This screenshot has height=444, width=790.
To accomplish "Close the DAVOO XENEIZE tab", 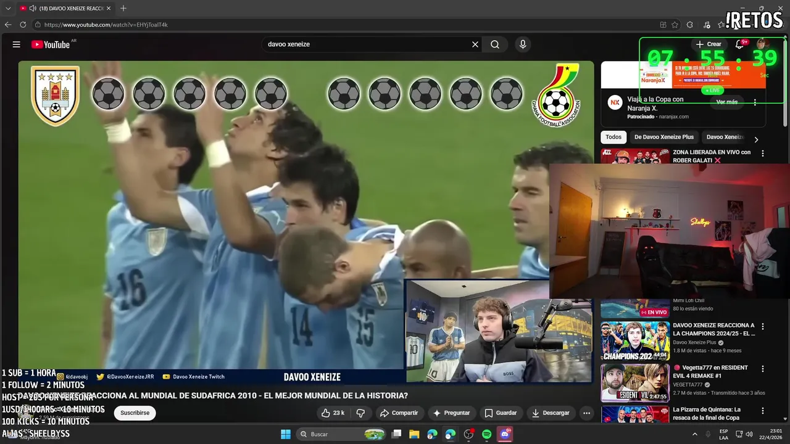I will click(109, 8).
